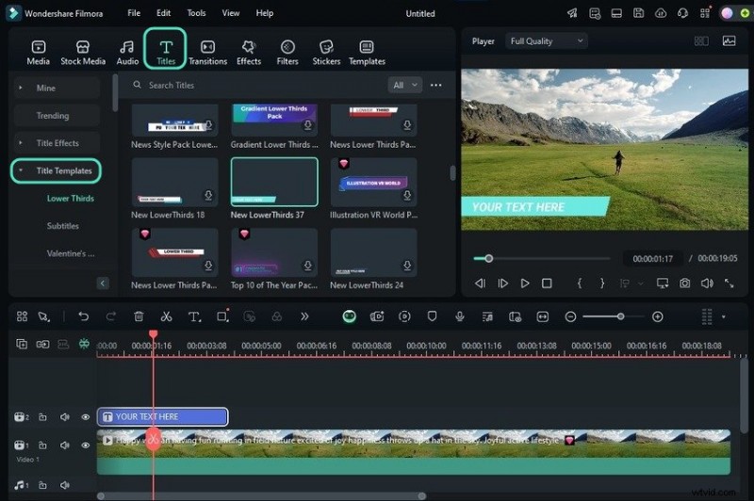Adjust the timeline zoom slider

pyautogui.click(x=619, y=317)
